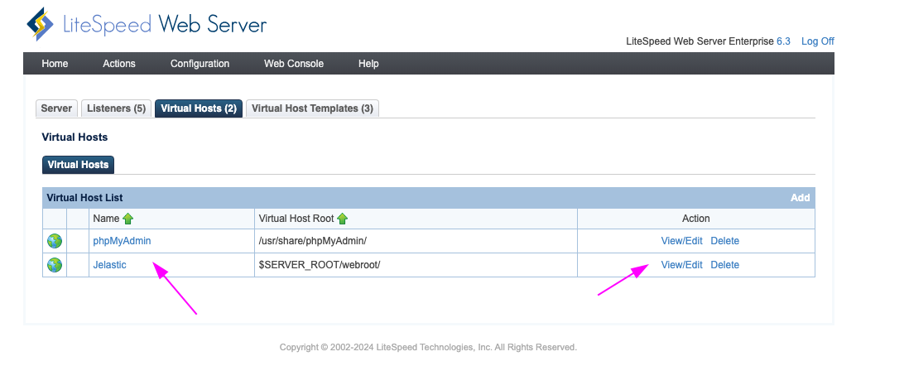Viewport: 909px width, 366px height.
Task: Expand the Configuration menu
Action: [x=200, y=64]
